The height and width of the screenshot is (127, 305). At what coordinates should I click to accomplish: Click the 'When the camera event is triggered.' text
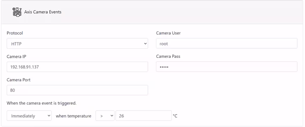42,103
